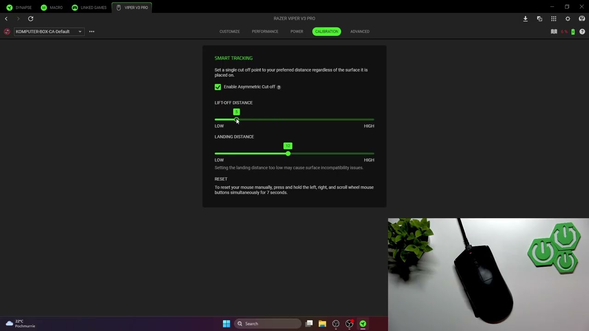
Task: Open the feedback headset help icon
Action: (582, 19)
